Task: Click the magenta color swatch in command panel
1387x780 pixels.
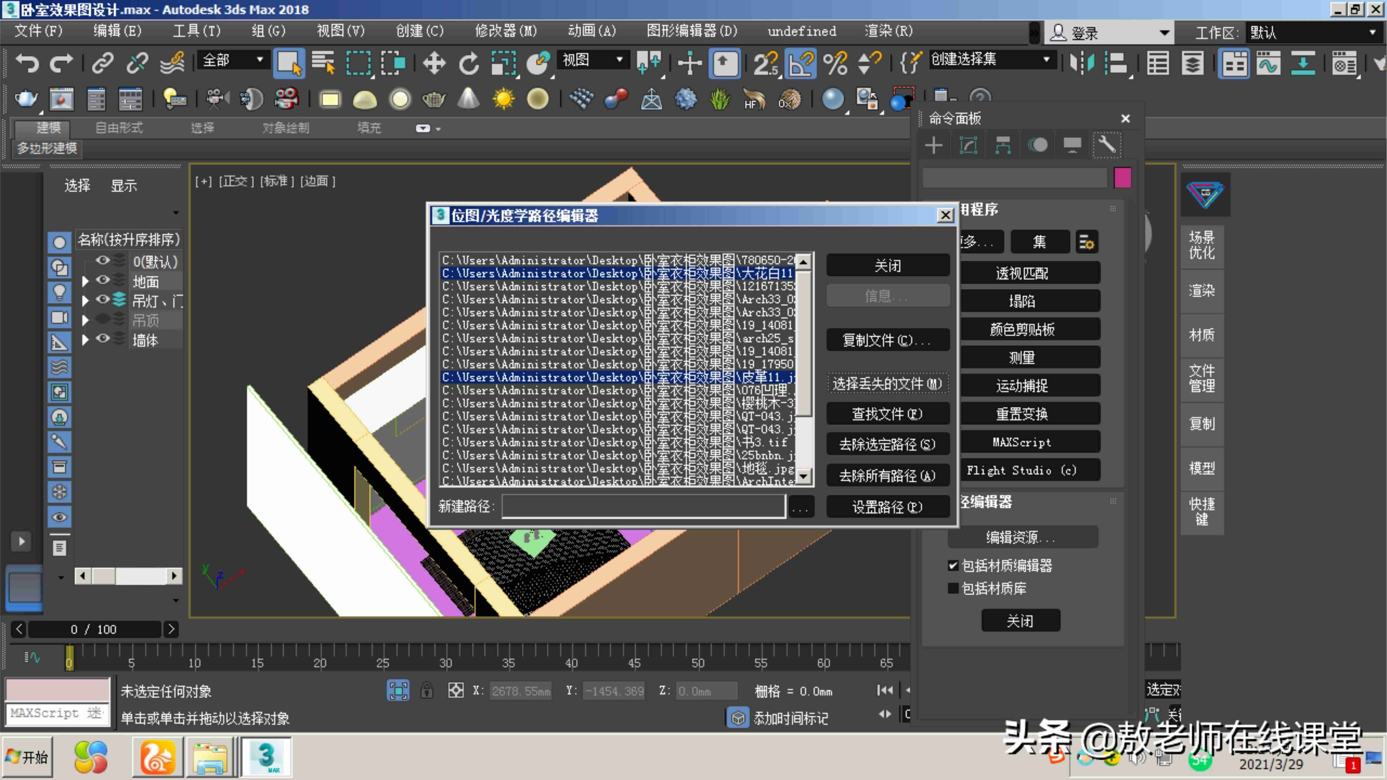Action: click(1123, 178)
